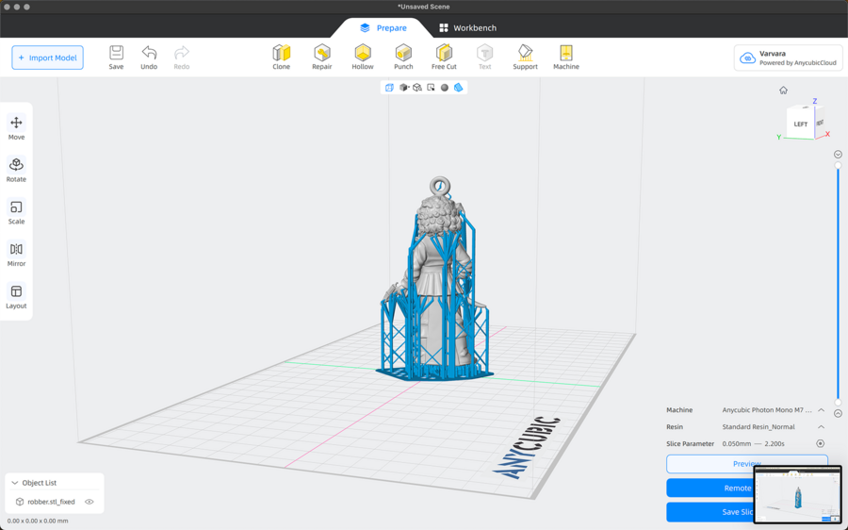Click the Import Model button
848x530 pixels.
[47, 58]
